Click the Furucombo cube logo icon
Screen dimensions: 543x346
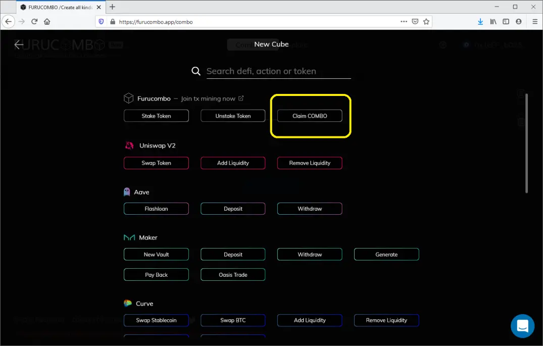point(128,98)
